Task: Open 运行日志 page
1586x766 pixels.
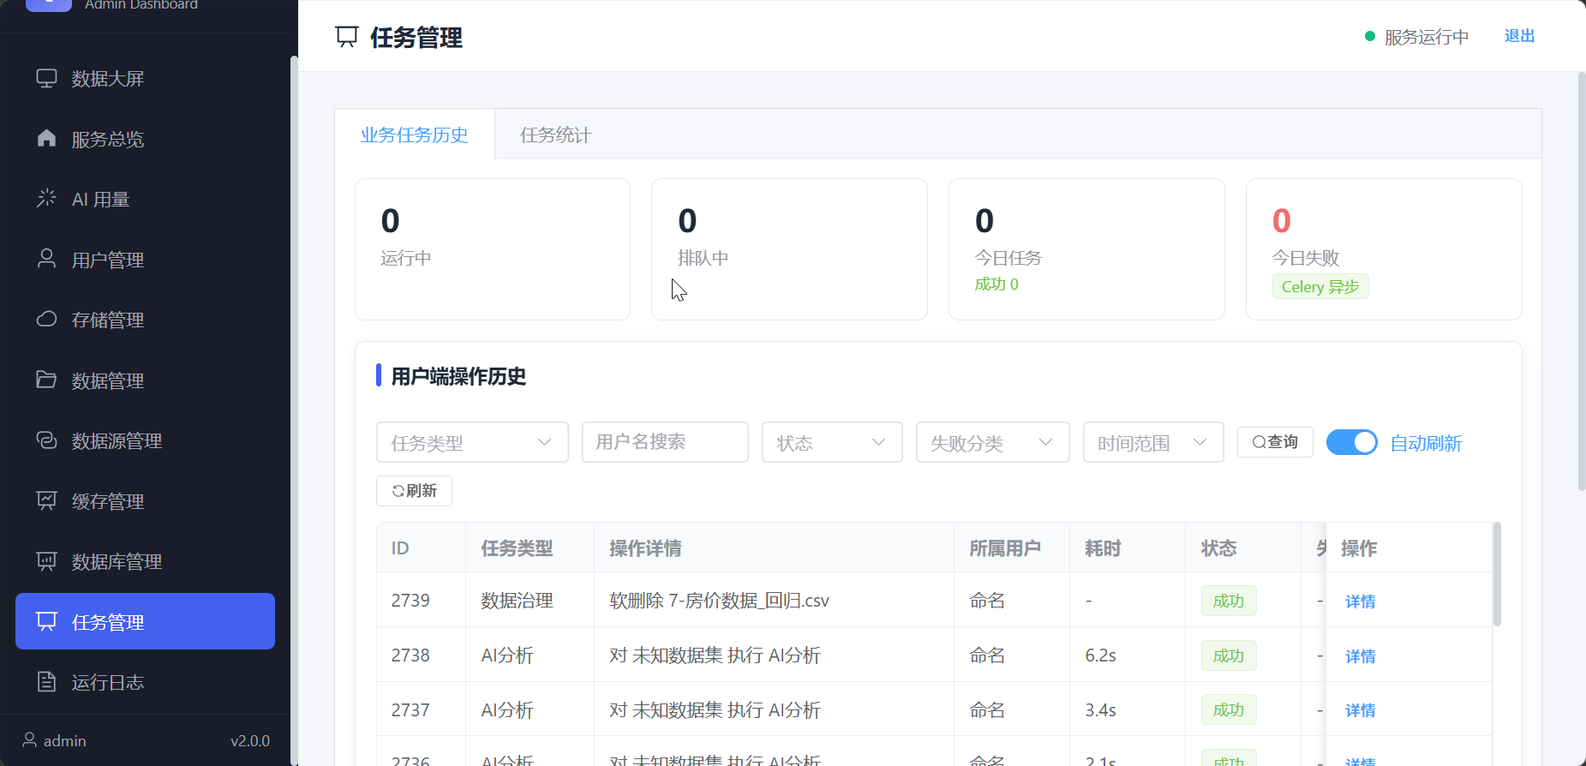Action: tap(145, 682)
